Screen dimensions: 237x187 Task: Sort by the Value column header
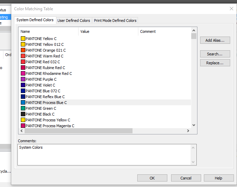(108, 31)
